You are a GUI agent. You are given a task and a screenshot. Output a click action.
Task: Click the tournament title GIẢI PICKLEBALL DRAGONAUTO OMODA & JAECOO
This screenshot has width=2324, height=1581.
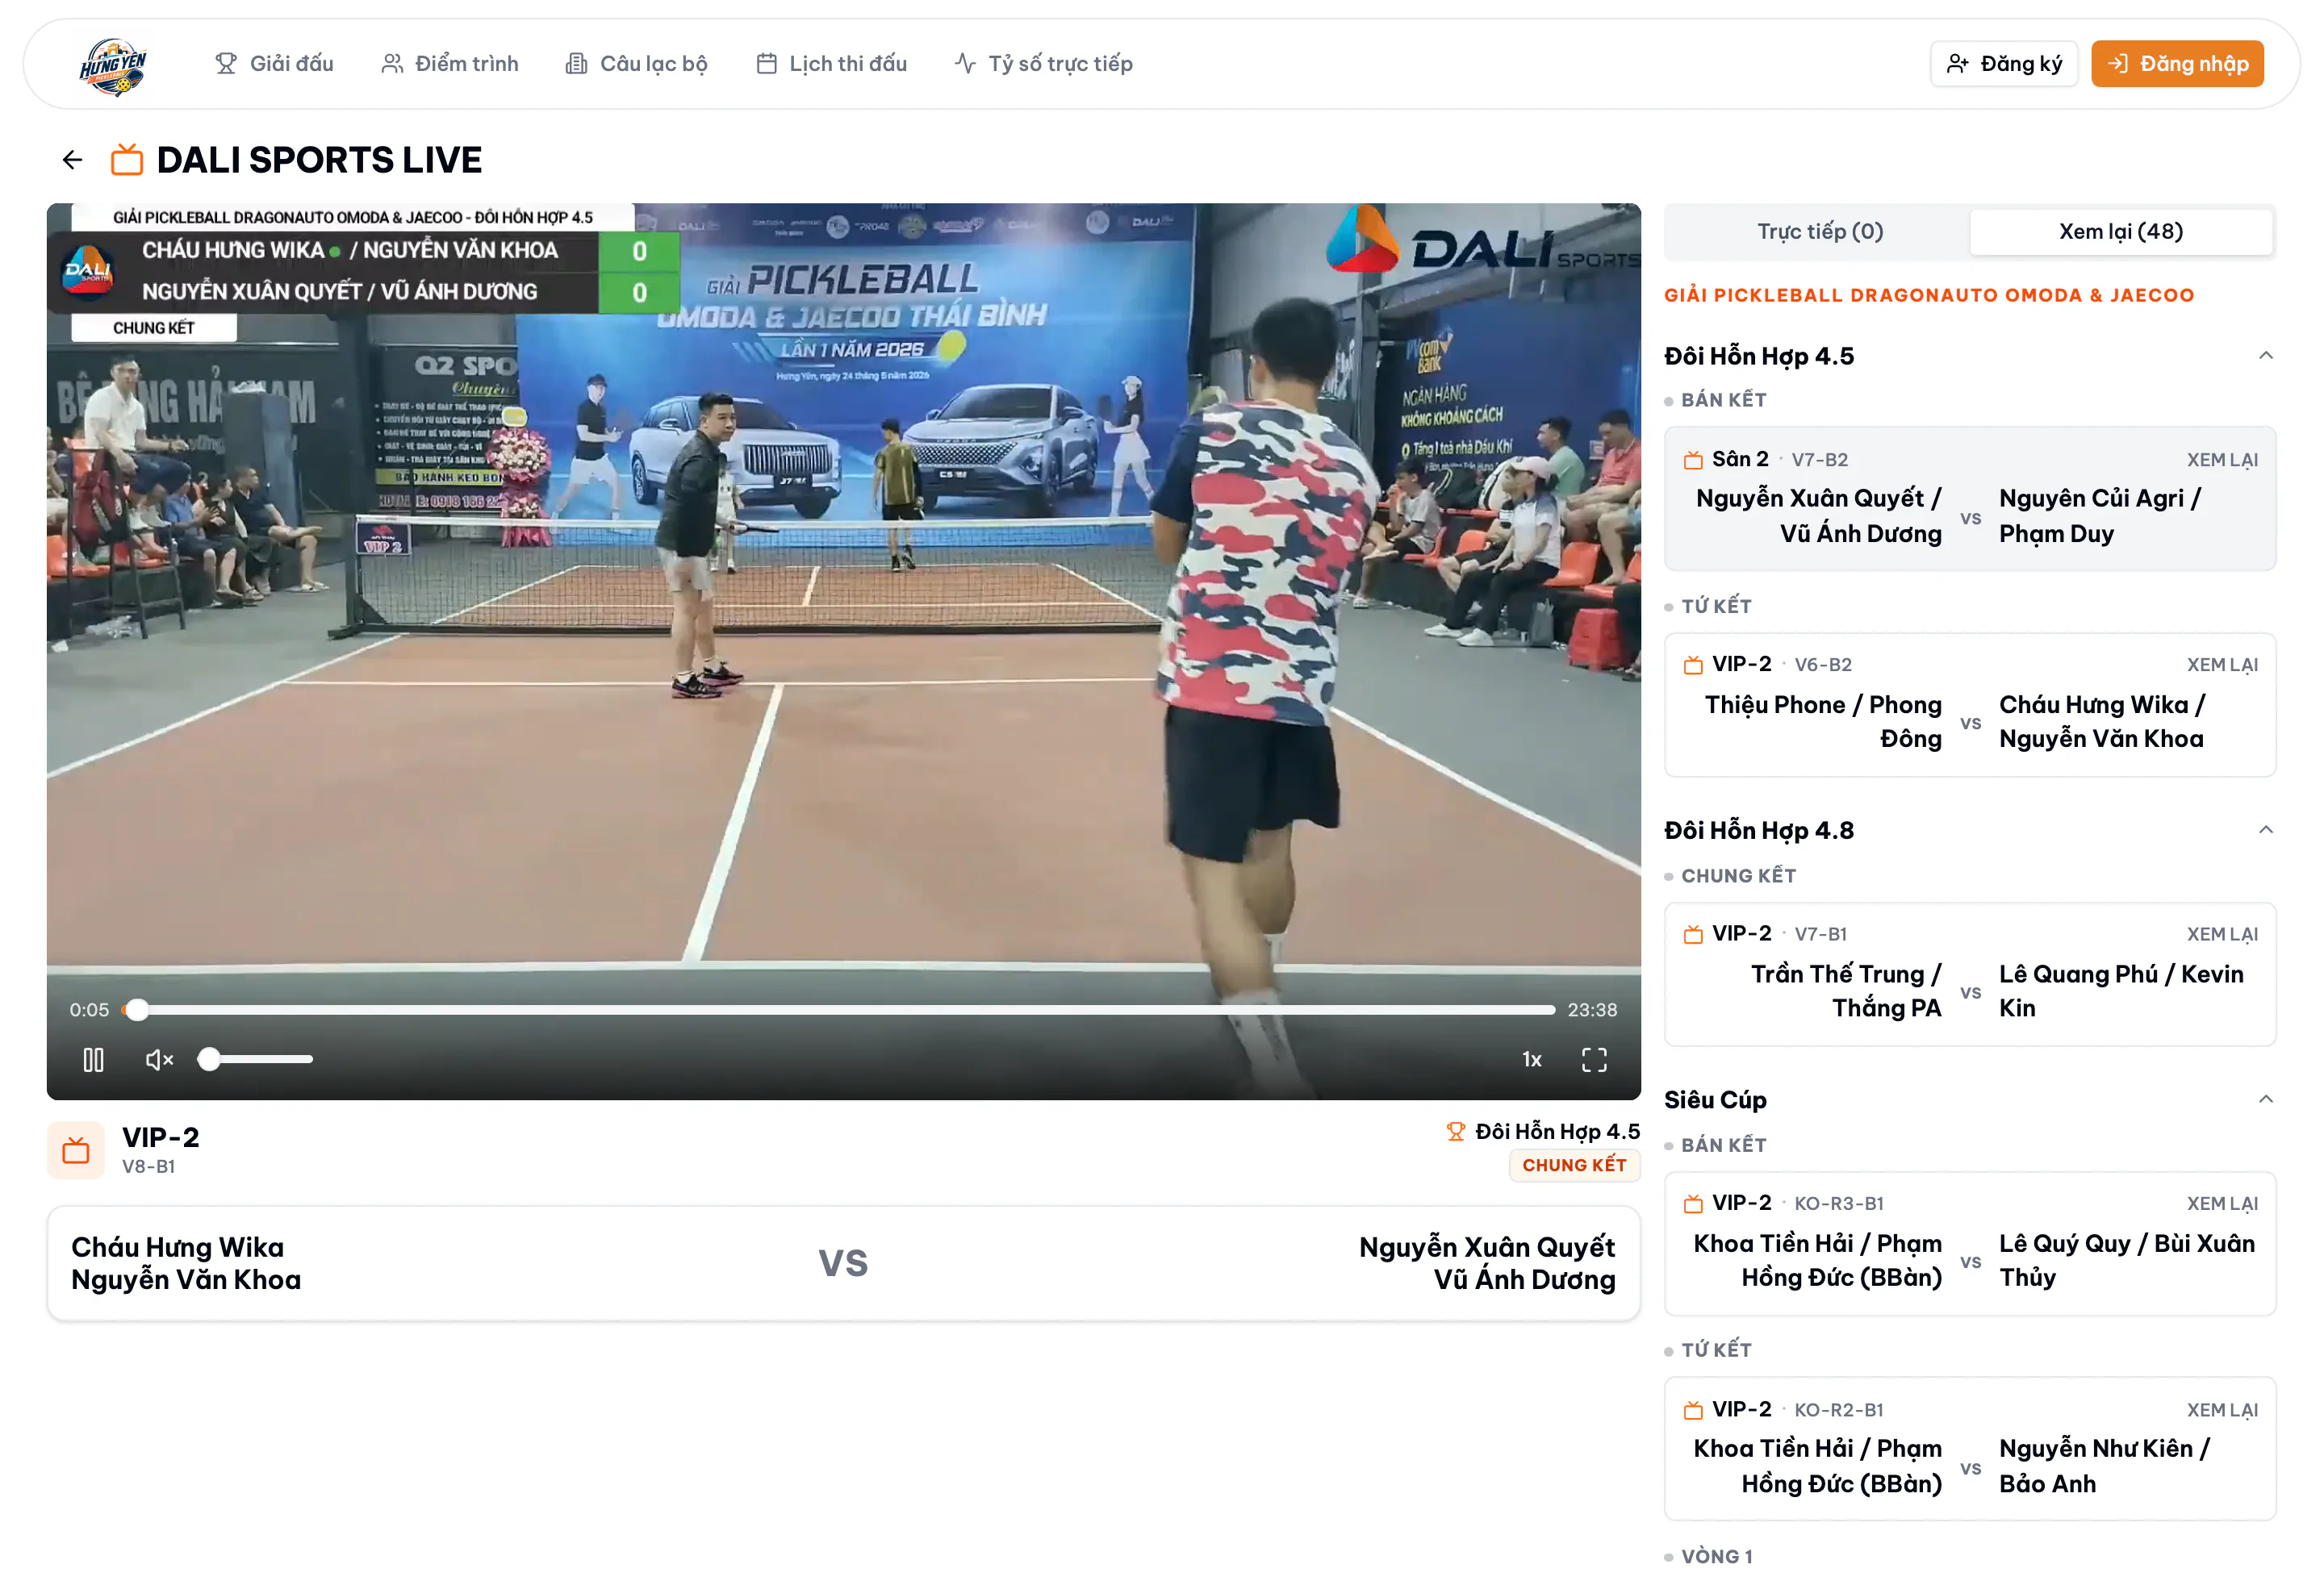pyautogui.click(x=1929, y=296)
